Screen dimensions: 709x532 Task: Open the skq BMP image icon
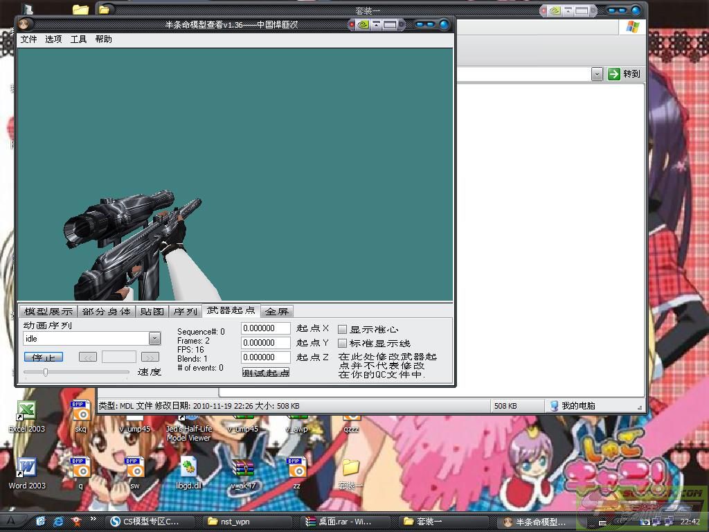(x=81, y=412)
